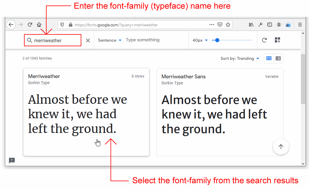
Task: Click the Type something preview text field
Action: [x=143, y=40]
